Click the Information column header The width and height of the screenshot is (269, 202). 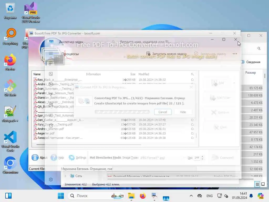pyautogui.click(x=93, y=74)
